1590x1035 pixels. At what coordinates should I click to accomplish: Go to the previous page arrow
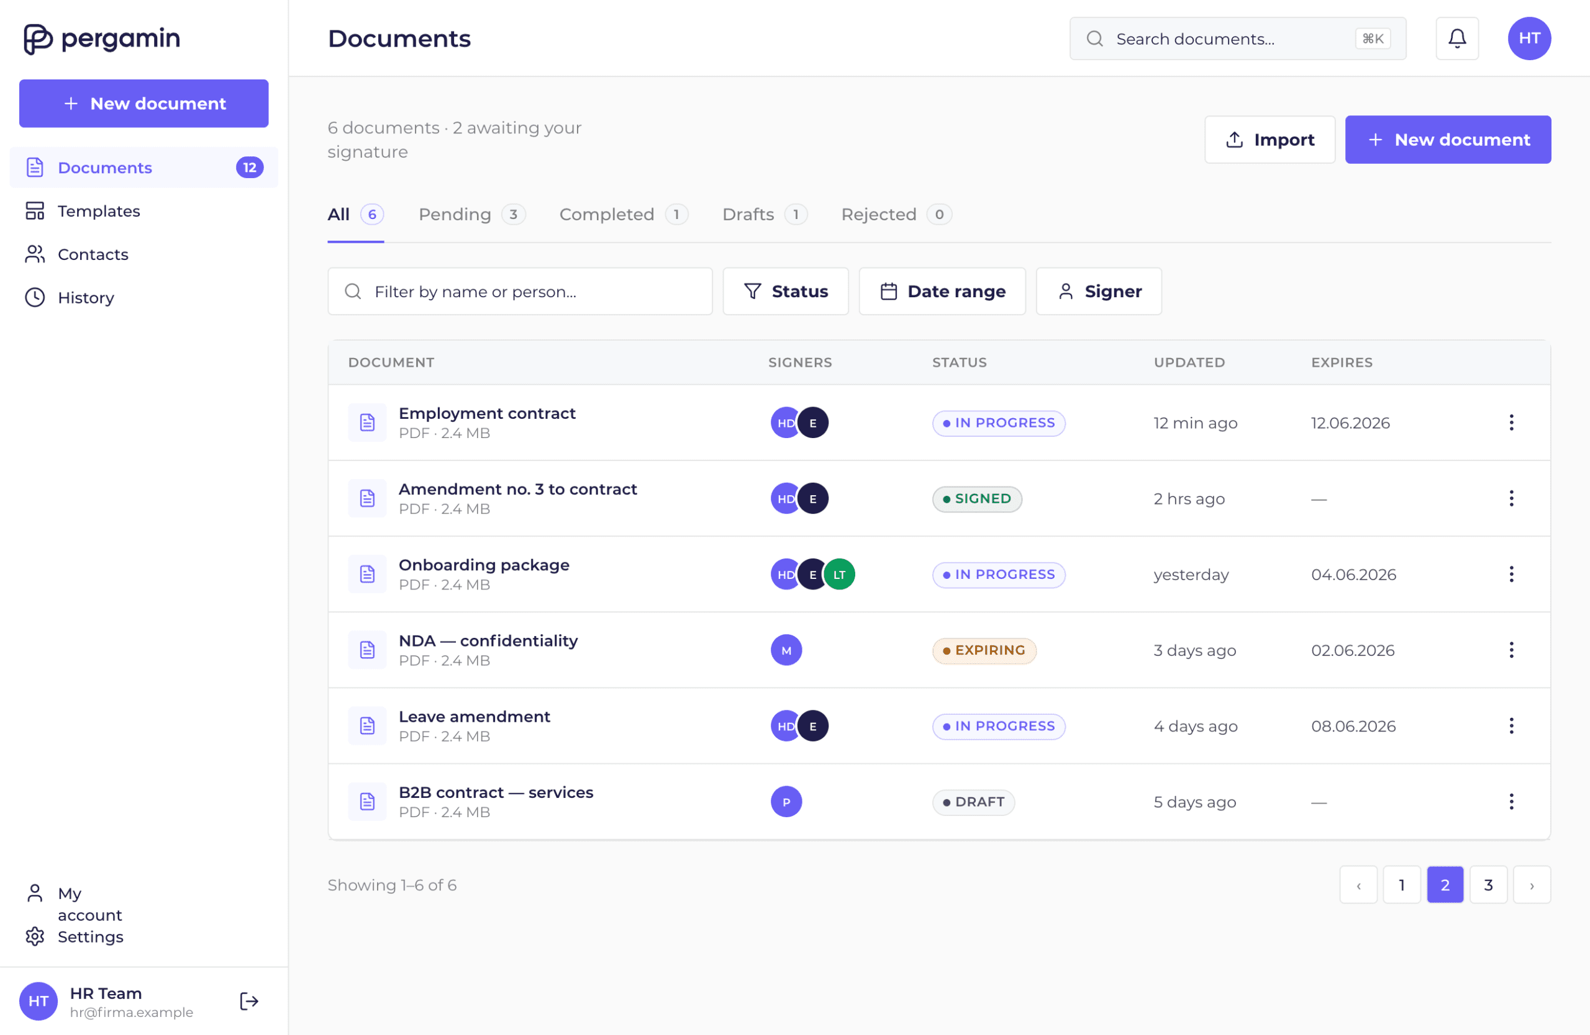(1358, 885)
